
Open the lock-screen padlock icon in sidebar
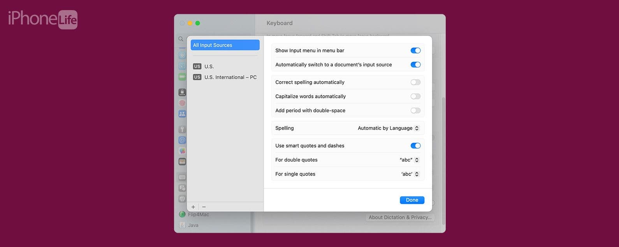tap(182, 92)
